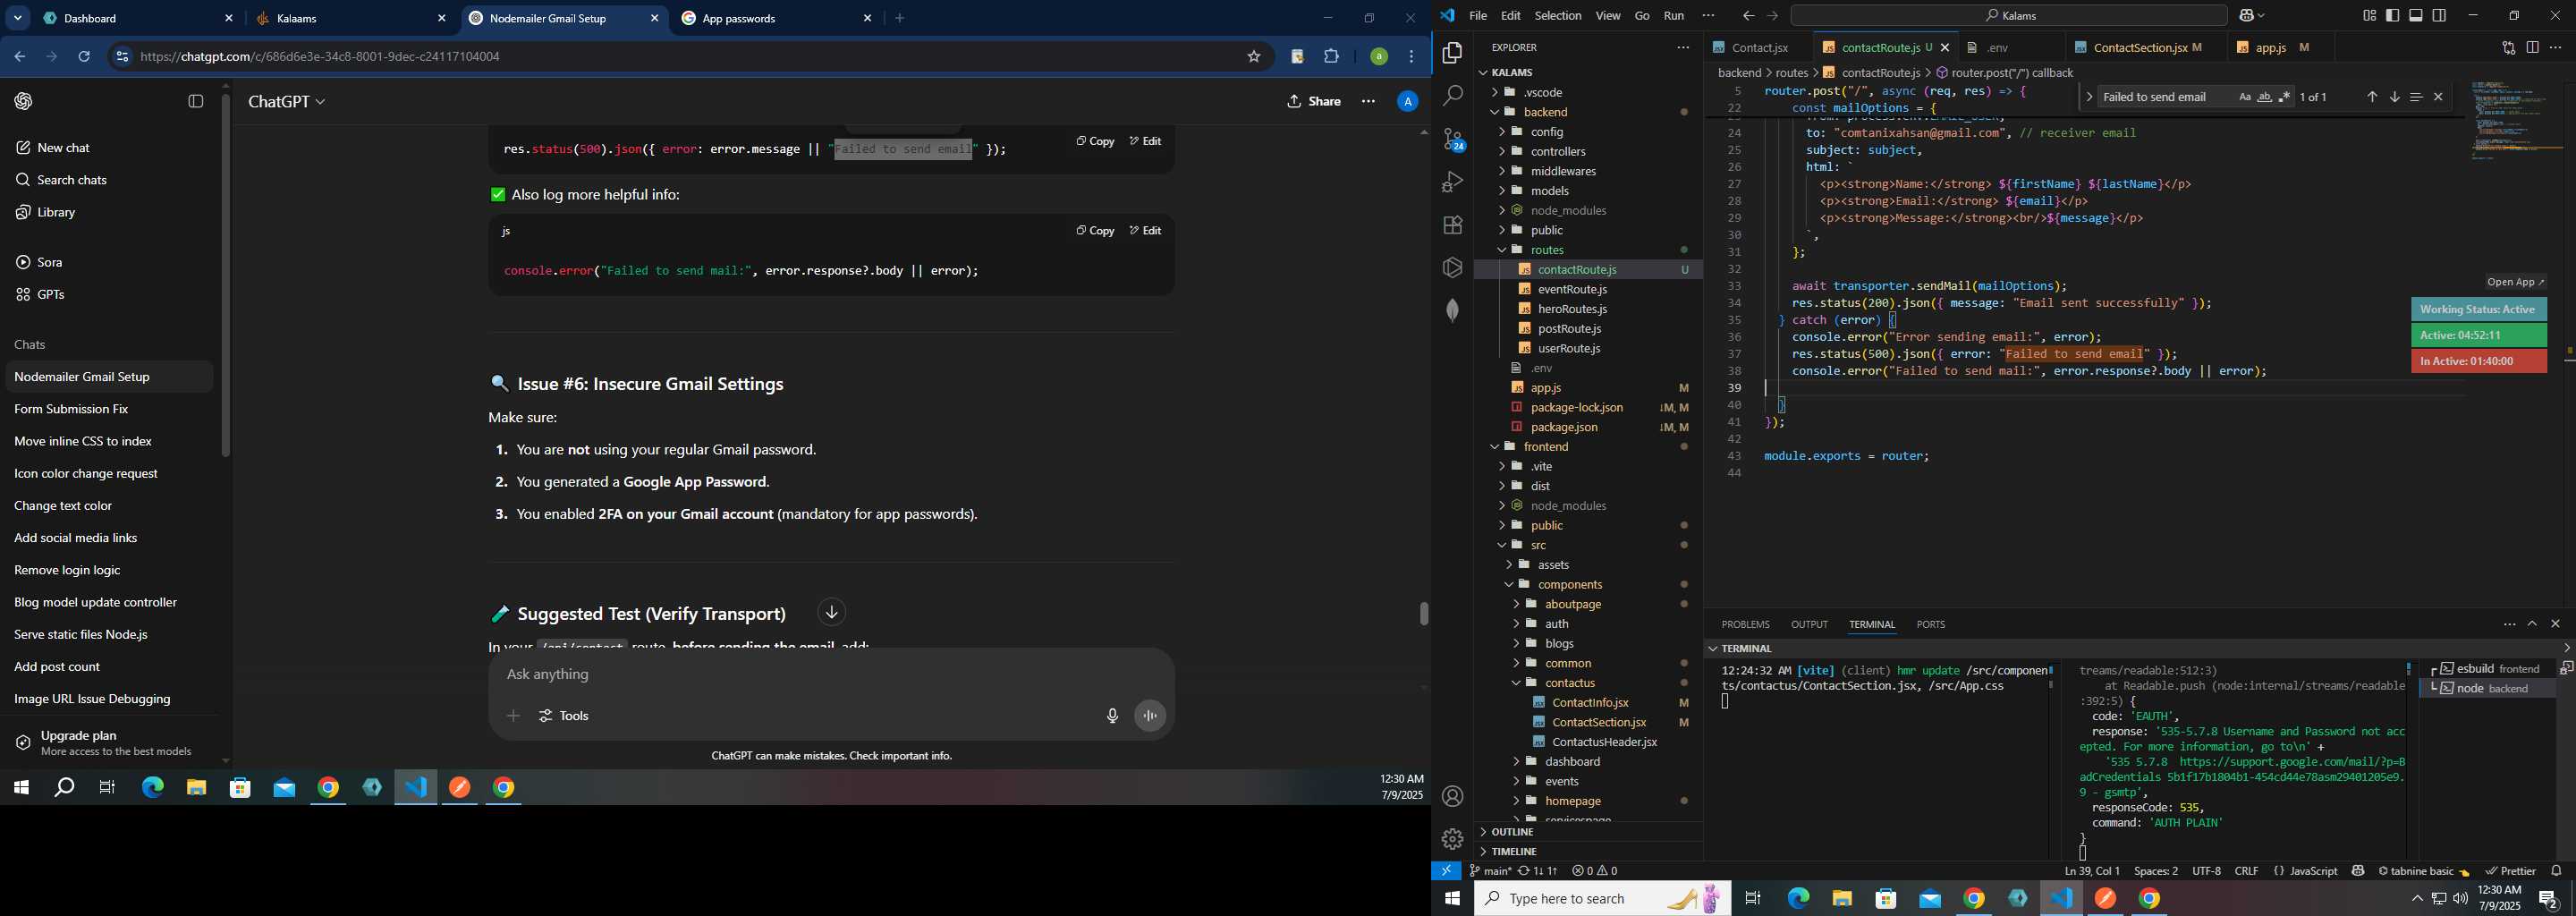Toggle Match Whole Word in find widget
This screenshot has height=916, width=2576.
(2265, 97)
